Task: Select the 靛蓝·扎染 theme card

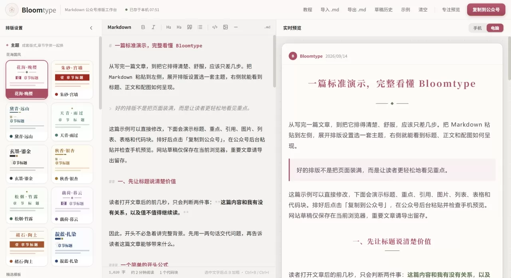Action: [x=72, y=247]
